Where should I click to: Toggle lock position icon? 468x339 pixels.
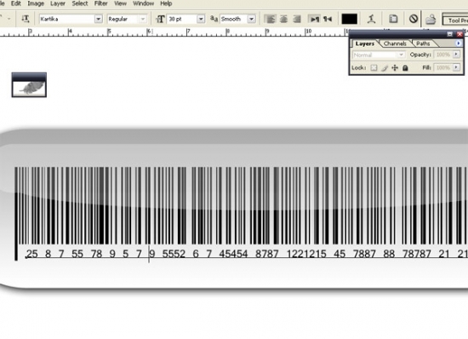pyautogui.click(x=395, y=68)
